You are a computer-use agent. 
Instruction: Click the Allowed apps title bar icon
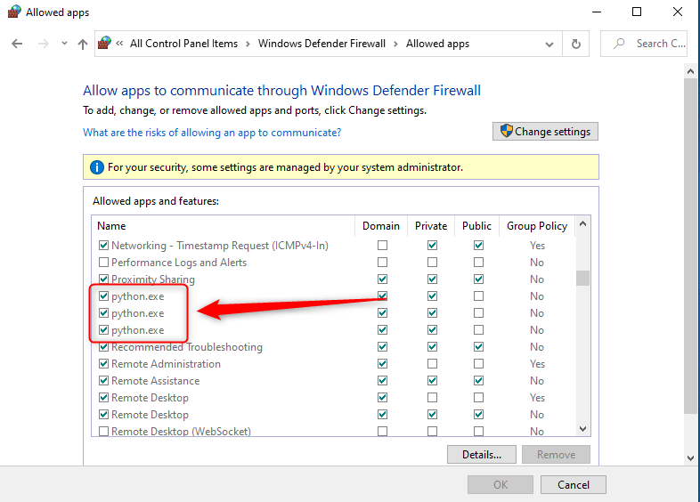[14, 12]
